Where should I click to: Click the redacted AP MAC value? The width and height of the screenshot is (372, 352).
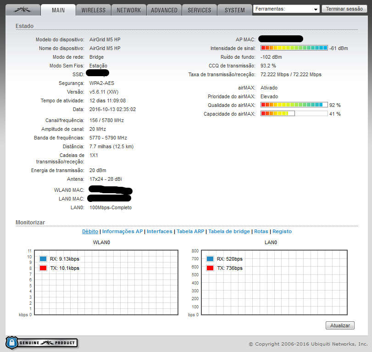click(281, 39)
